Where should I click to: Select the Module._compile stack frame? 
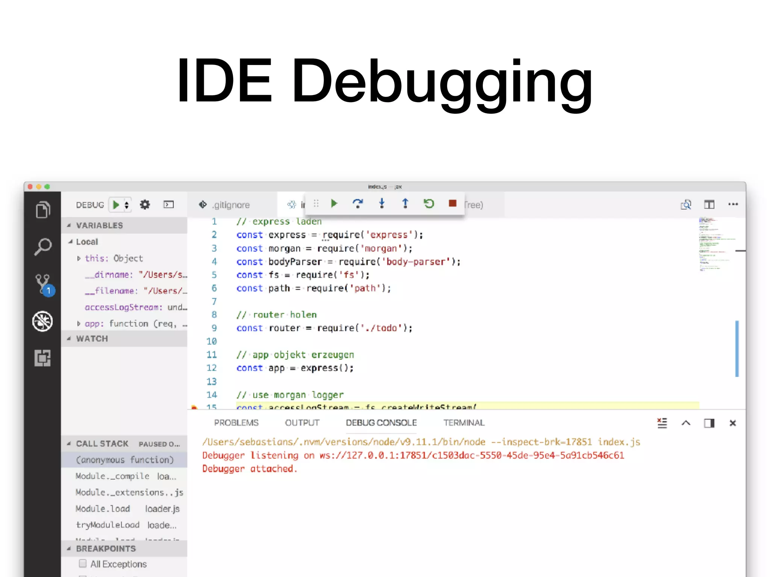click(124, 476)
